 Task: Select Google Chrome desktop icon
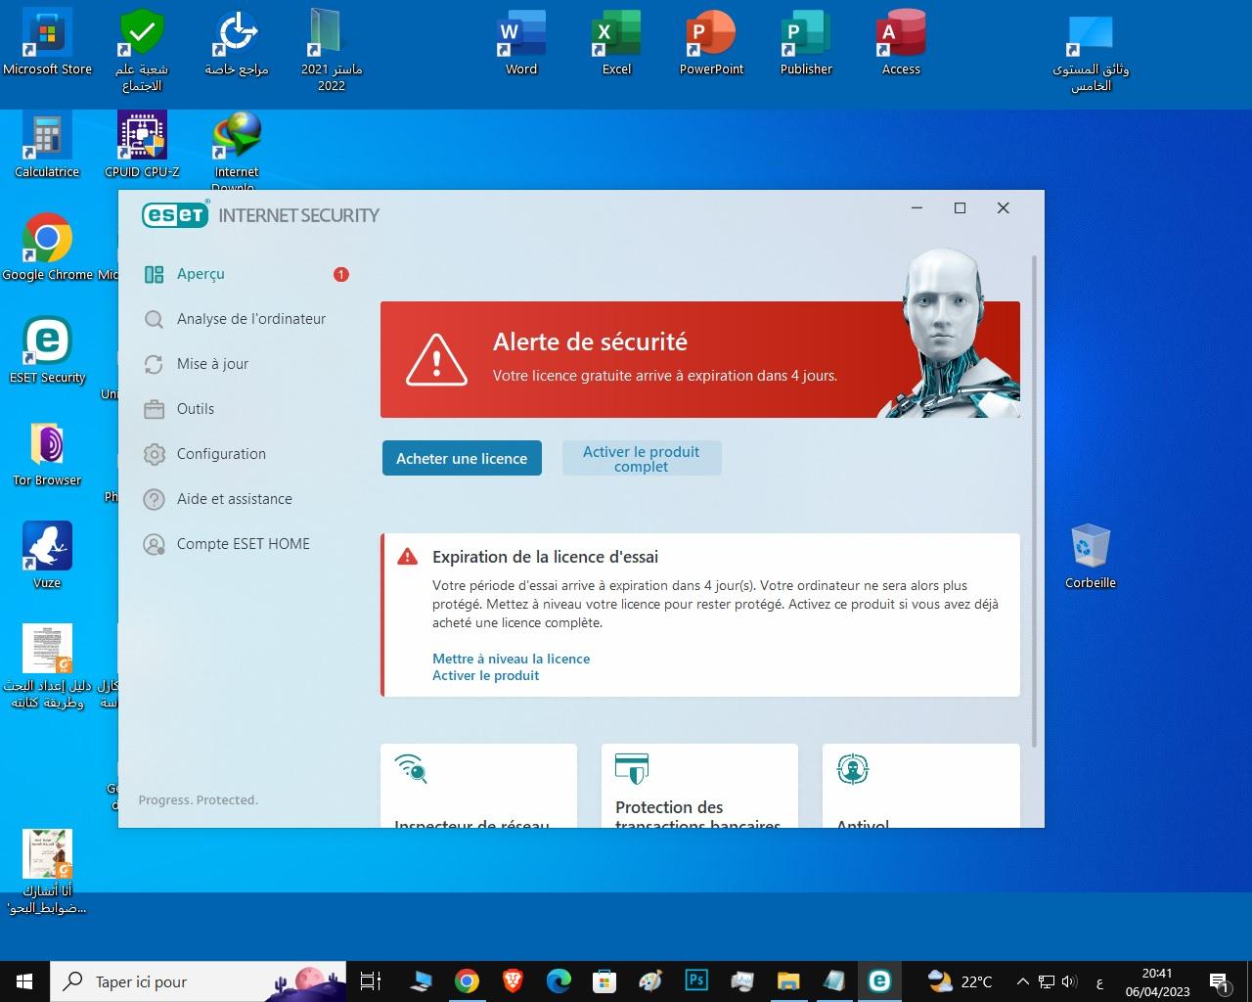coord(47,249)
